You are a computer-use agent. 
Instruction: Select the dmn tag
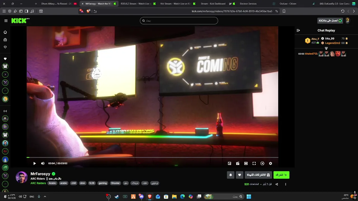(83, 183)
